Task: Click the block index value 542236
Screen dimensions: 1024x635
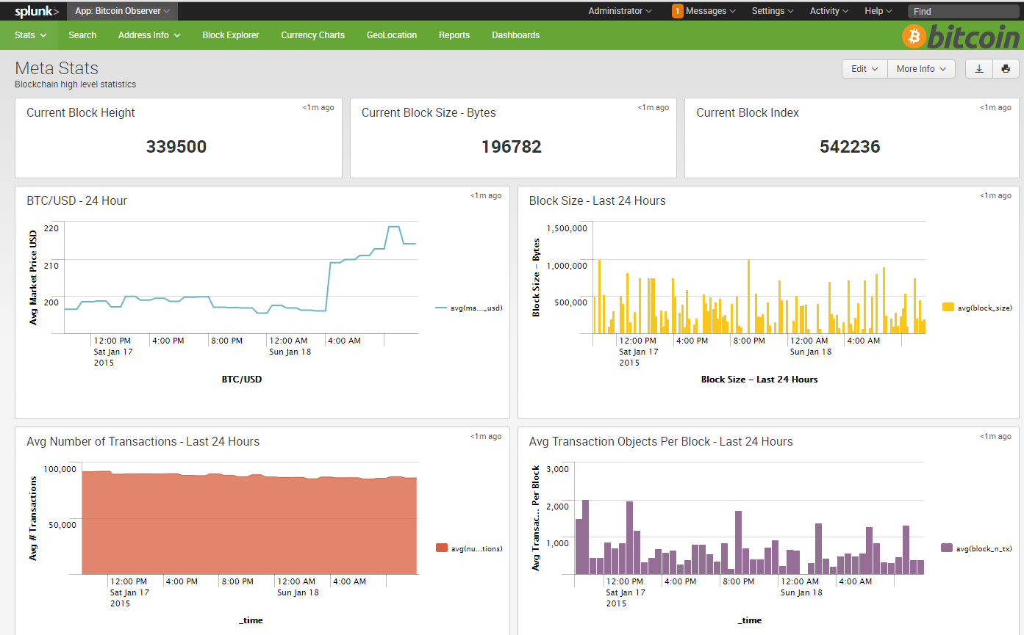Action: click(850, 147)
